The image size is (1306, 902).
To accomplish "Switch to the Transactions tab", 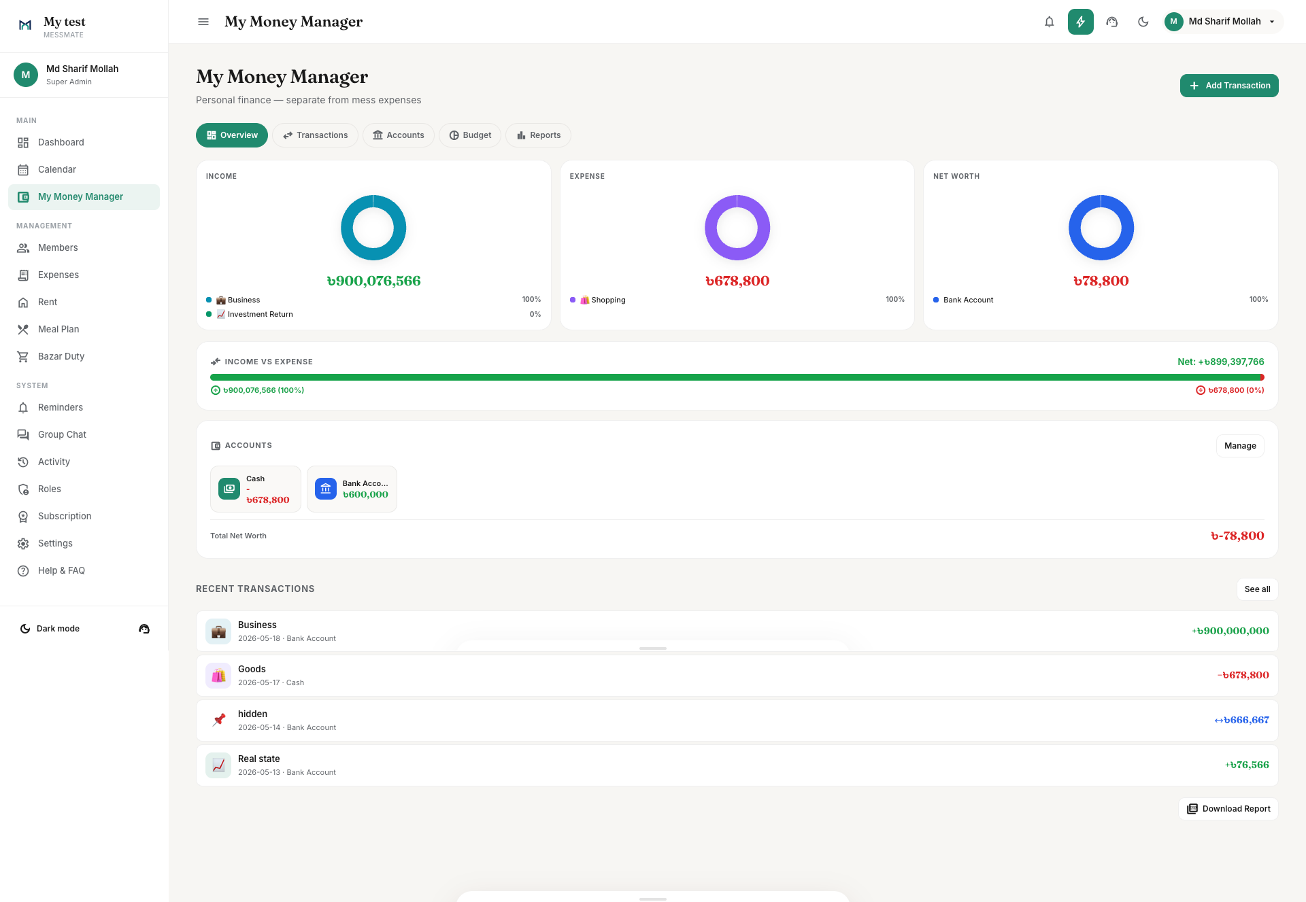I will (x=315, y=135).
